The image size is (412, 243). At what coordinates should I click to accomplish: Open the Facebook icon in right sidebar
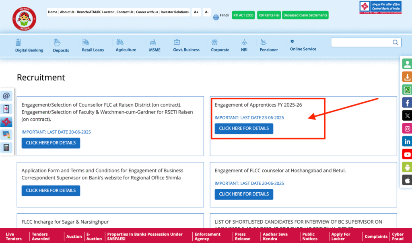[407, 103]
